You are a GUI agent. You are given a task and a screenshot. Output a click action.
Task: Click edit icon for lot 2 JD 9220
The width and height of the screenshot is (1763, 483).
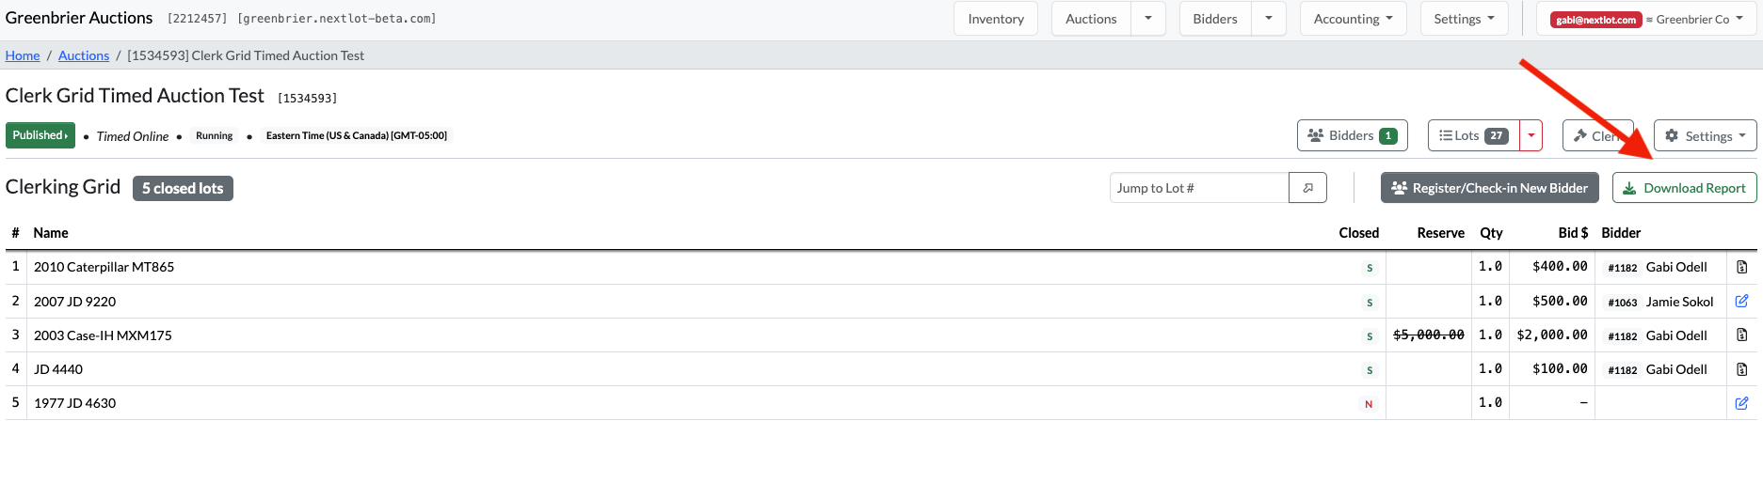[1741, 302]
